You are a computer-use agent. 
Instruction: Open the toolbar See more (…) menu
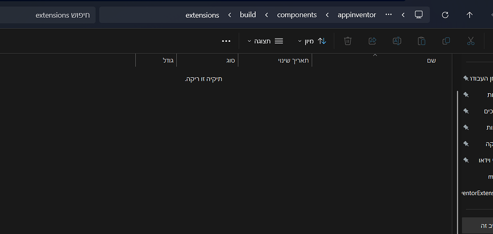(226, 41)
